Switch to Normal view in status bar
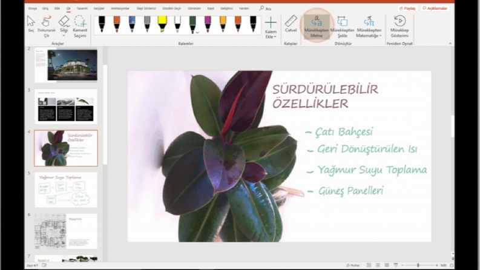This screenshot has height=270, width=480. pos(369,265)
